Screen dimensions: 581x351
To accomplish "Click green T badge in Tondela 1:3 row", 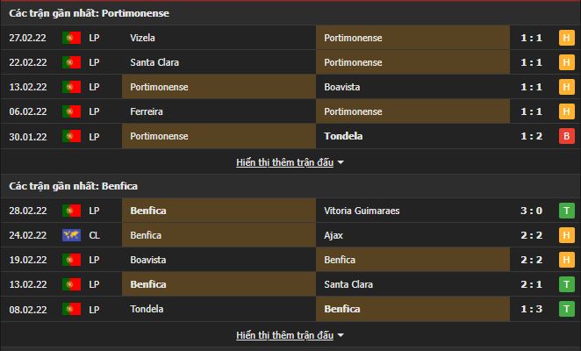I will tap(566, 309).
